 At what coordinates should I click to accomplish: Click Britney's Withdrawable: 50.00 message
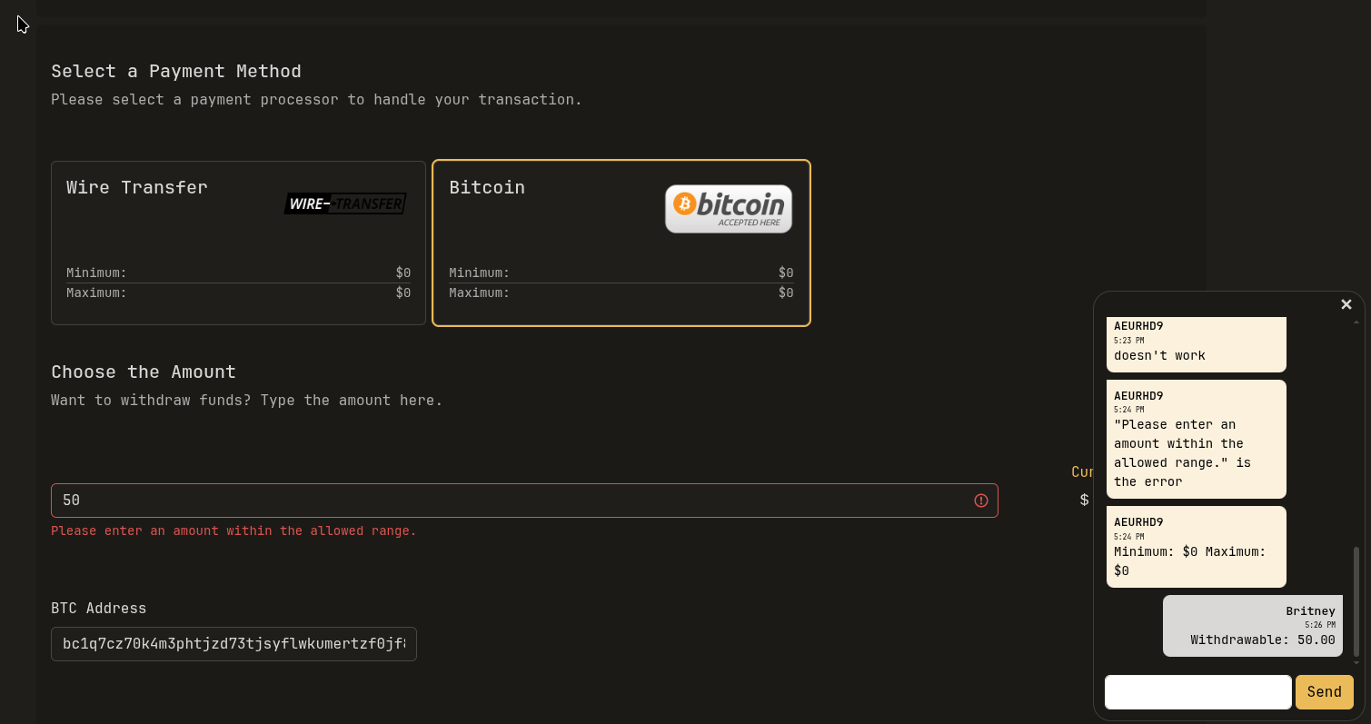(1253, 626)
